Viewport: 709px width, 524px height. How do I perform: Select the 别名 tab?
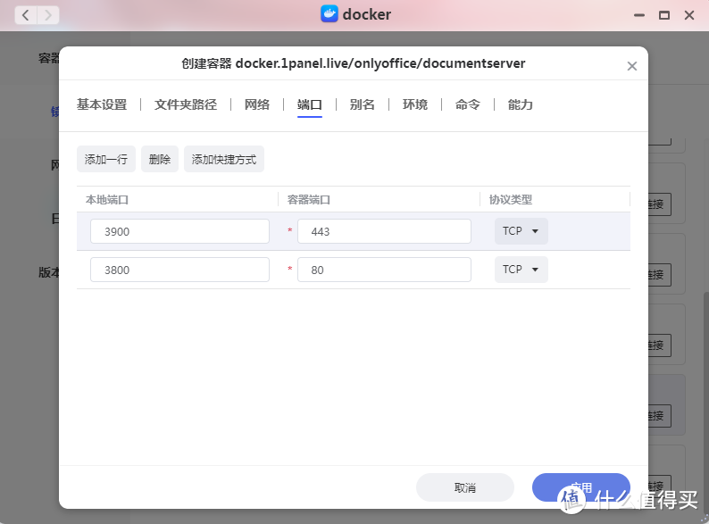point(362,104)
